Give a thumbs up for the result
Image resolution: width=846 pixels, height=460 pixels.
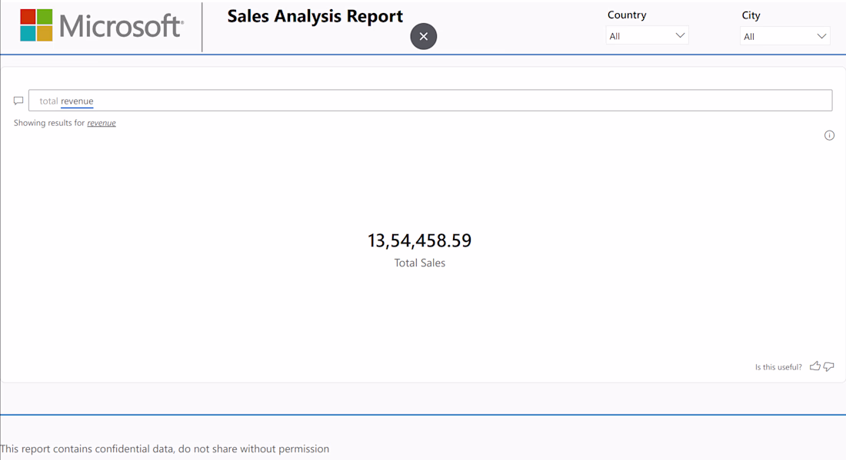pyautogui.click(x=814, y=366)
